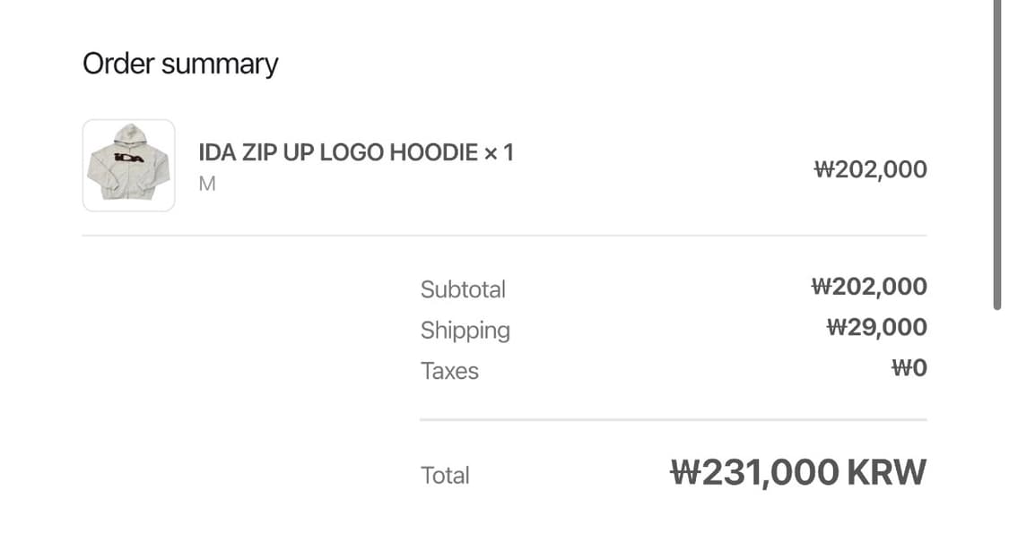
Task: Click the Taxes label
Action: (449, 371)
